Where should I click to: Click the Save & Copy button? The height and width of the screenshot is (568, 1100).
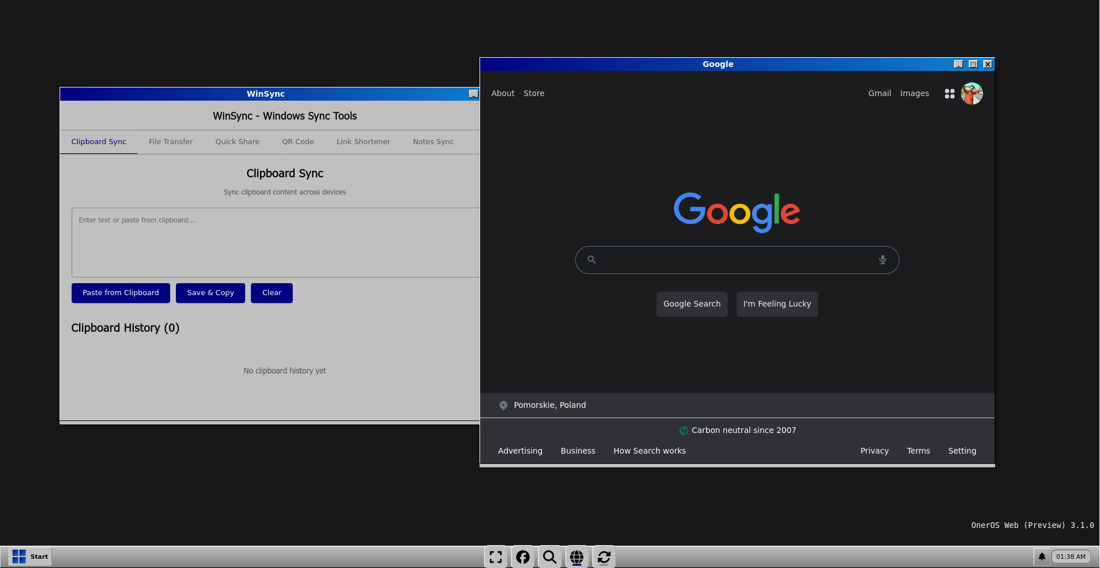point(210,293)
